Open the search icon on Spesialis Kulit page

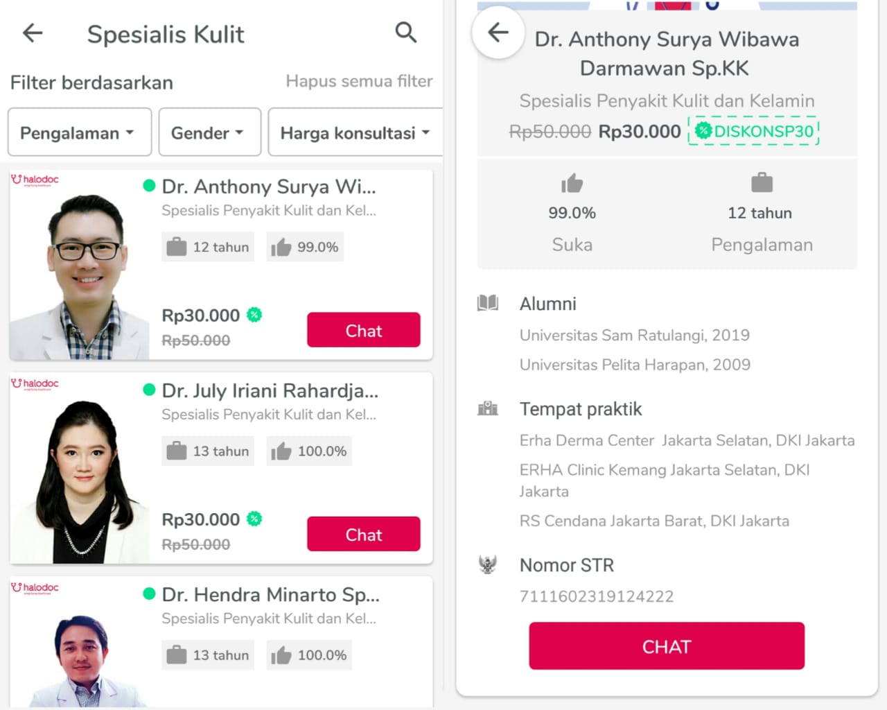[x=406, y=33]
